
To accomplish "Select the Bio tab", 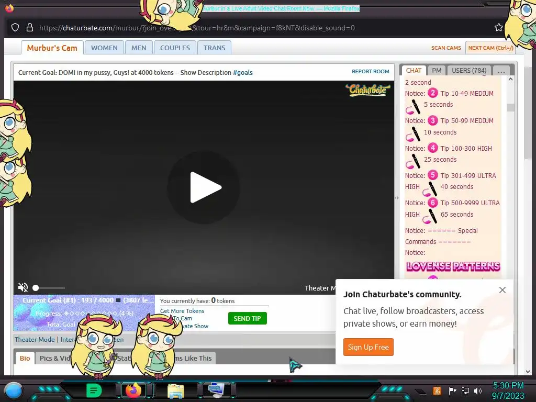I will click(x=25, y=358).
